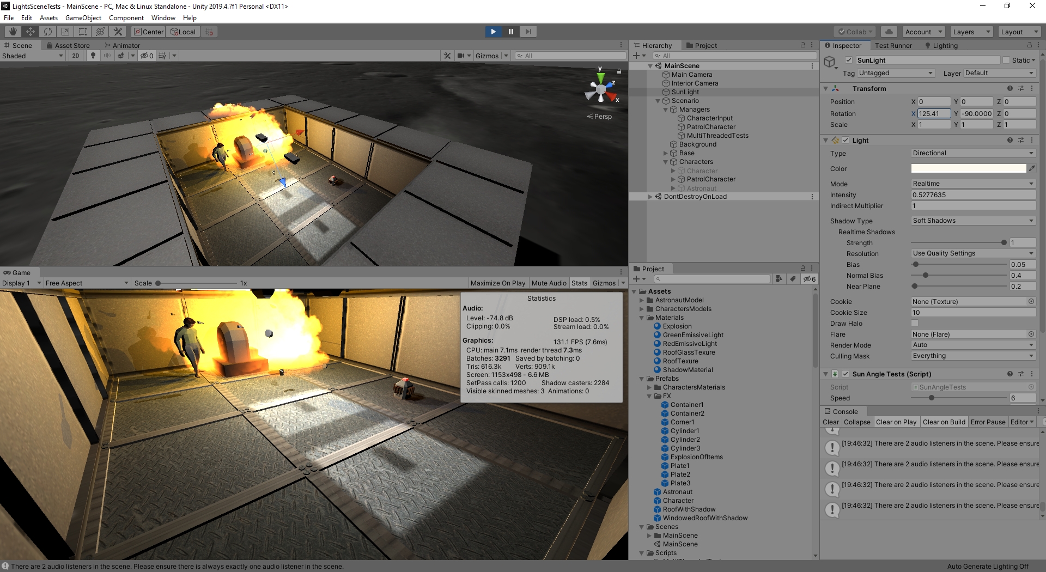Screen dimensions: 1046x572
Task: Open the Component menu
Action: [126, 17]
